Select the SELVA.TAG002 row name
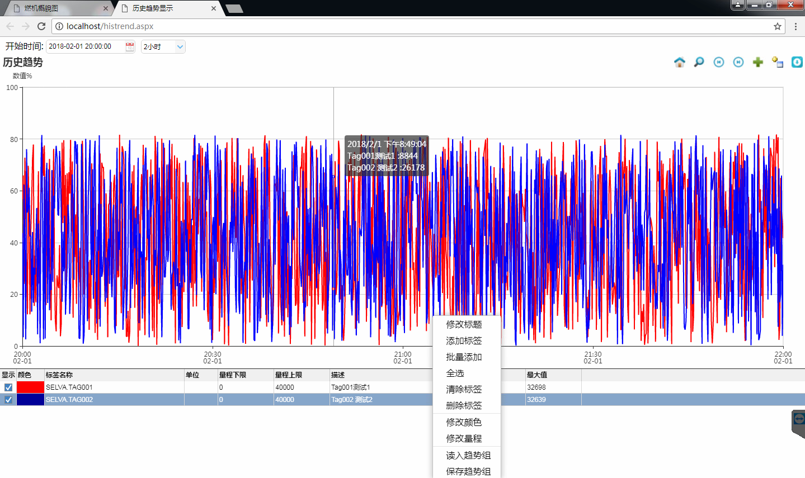The image size is (805, 478). (x=69, y=399)
